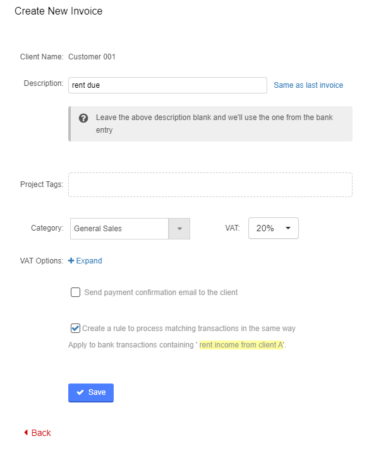Click the Category dropdown arrow icon
This screenshot has width=381, height=453.
179,229
